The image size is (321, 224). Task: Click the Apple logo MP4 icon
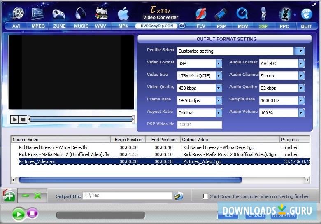(123, 14)
